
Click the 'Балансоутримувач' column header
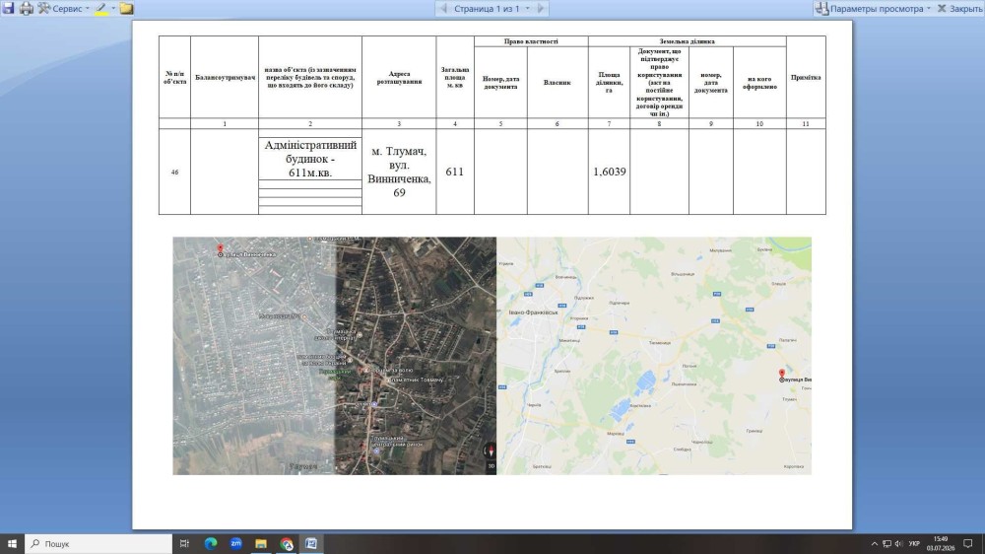click(x=225, y=77)
